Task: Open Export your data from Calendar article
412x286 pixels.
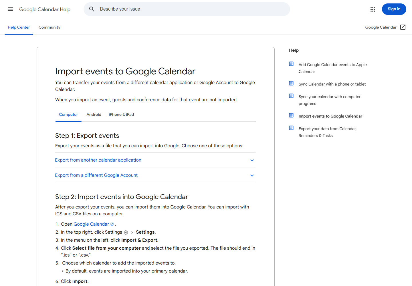Action: [328, 132]
